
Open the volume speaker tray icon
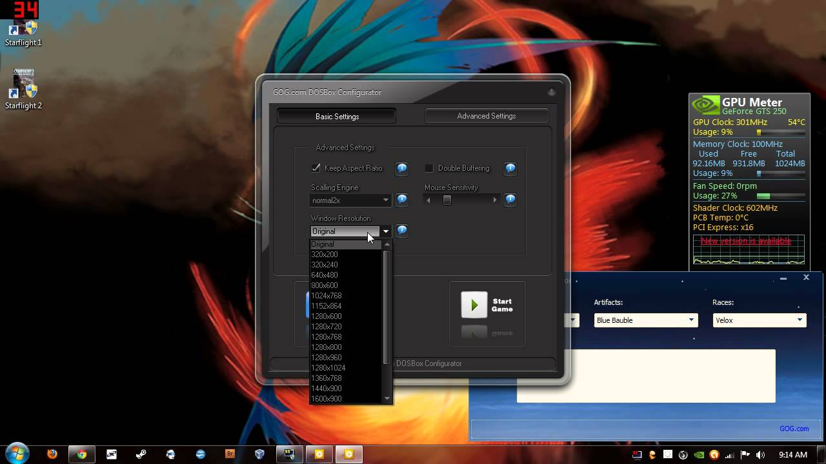click(x=760, y=454)
